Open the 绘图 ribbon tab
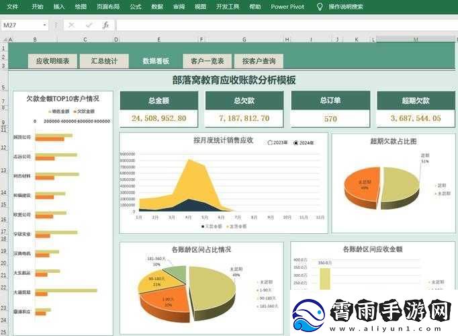Viewport: 458px width, 336px height. pos(81,7)
